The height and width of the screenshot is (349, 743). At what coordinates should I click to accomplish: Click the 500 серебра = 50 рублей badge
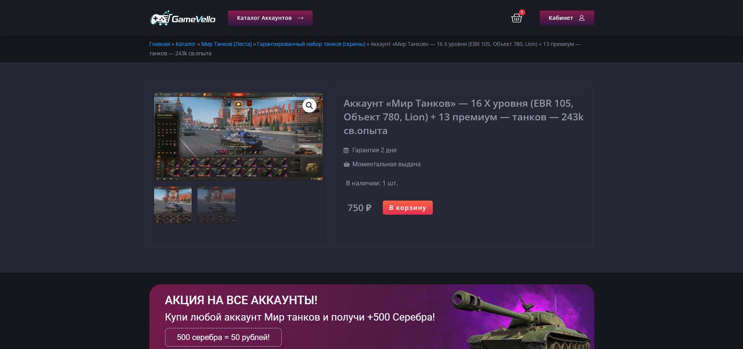click(223, 337)
